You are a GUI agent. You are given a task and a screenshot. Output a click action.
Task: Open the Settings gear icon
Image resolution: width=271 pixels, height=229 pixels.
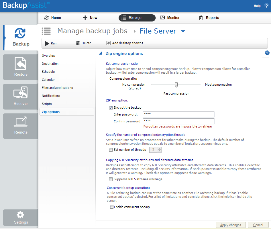[x=21, y=215]
